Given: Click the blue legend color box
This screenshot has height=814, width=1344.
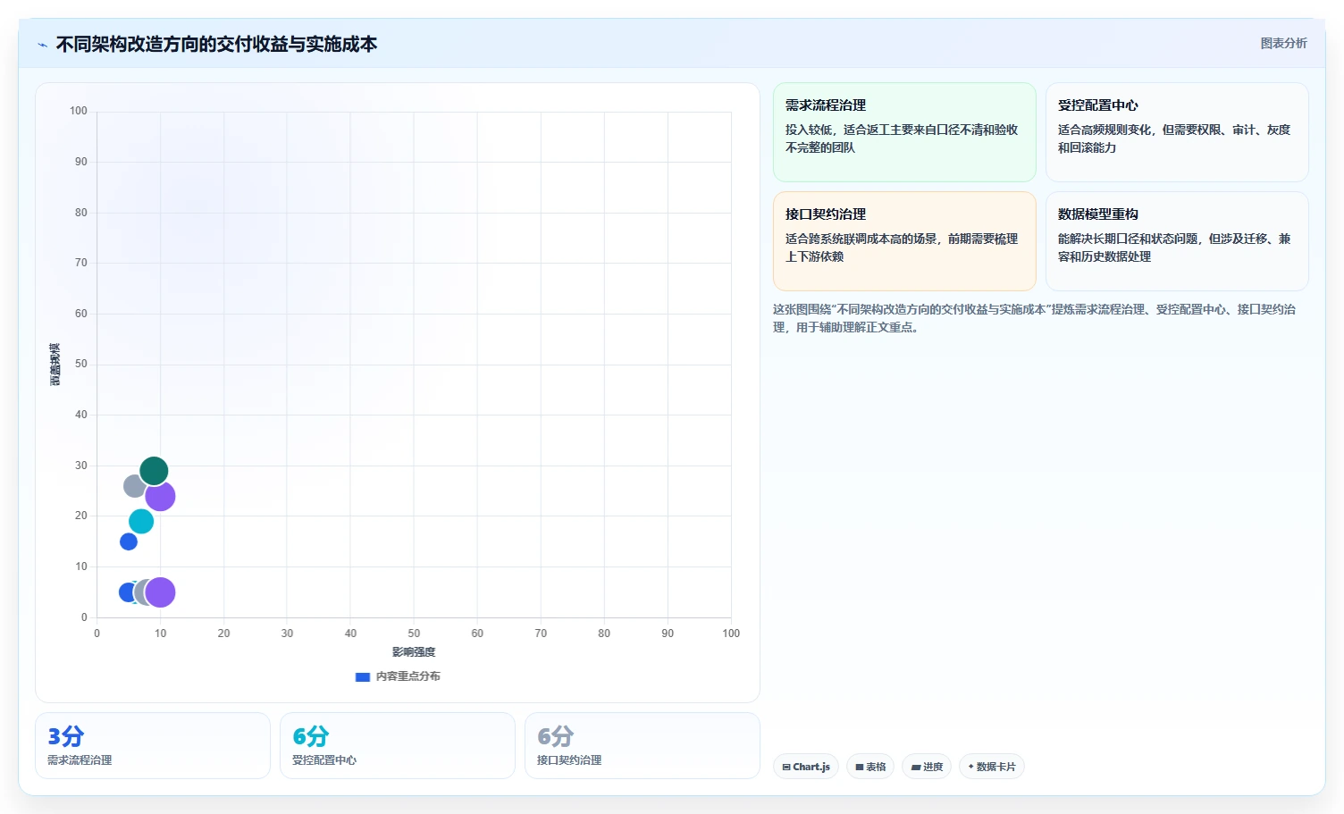Looking at the screenshot, I should click(x=363, y=677).
